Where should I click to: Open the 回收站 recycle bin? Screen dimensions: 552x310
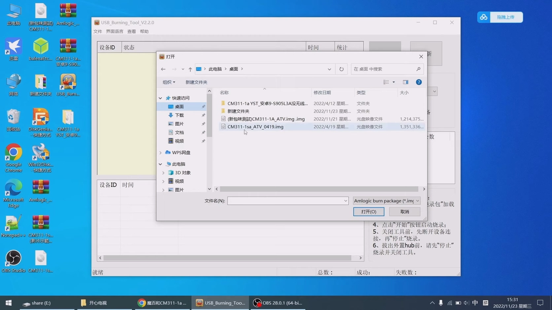[x=13, y=118]
